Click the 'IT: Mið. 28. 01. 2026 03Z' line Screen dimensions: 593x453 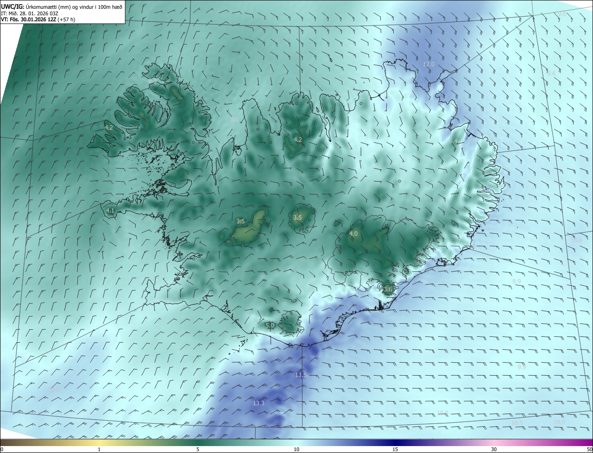pyautogui.click(x=29, y=13)
